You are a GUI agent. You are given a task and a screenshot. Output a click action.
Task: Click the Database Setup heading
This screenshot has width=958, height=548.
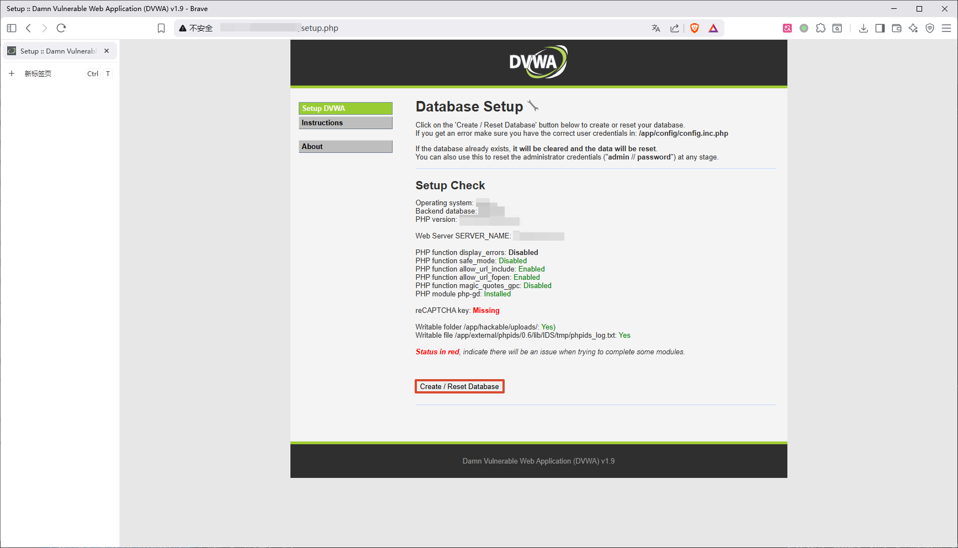[469, 107]
